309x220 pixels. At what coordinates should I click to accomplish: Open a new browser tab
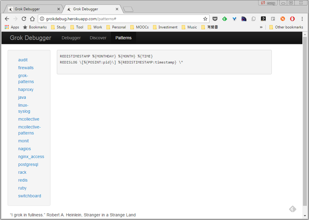pos(128,9)
